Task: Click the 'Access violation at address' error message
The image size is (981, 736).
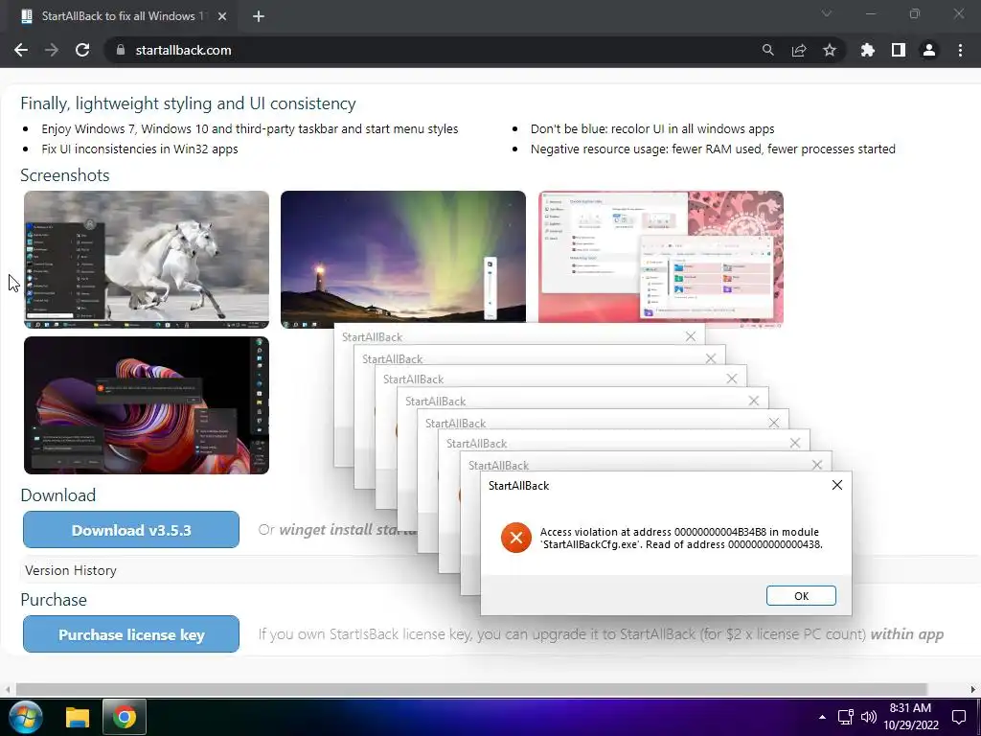Action: pos(681,539)
